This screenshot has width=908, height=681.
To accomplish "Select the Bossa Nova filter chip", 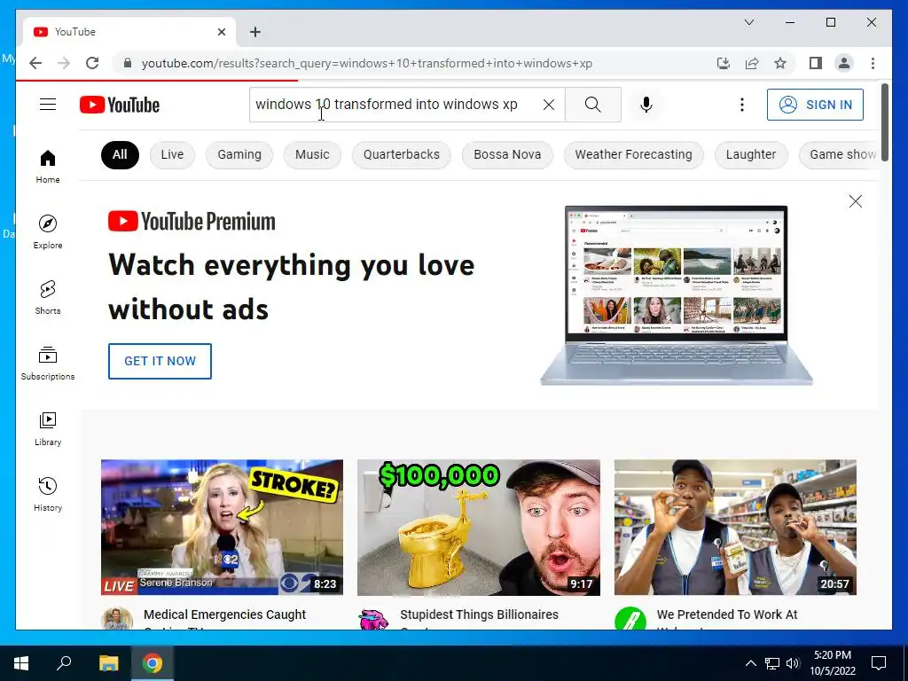I will click(507, 154).
